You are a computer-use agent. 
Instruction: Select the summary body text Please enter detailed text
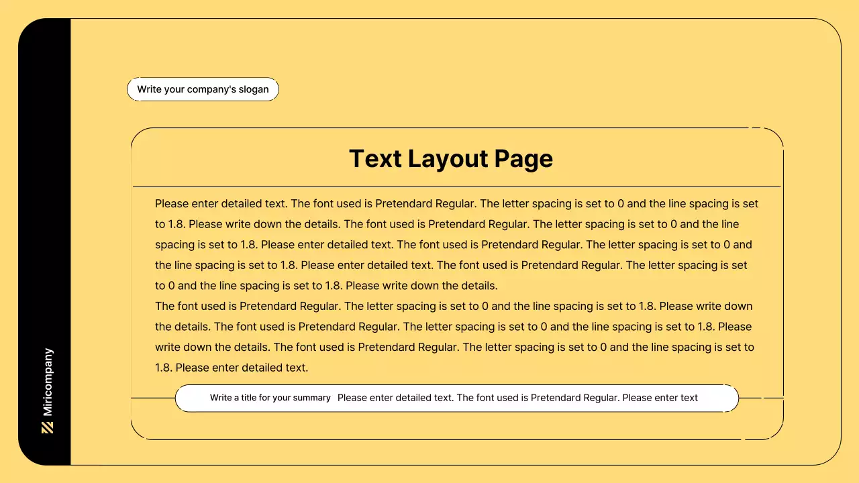(x=517, y=397)
